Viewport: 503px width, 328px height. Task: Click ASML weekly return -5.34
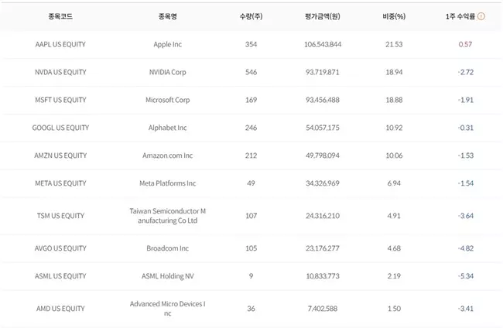[465, 276]
